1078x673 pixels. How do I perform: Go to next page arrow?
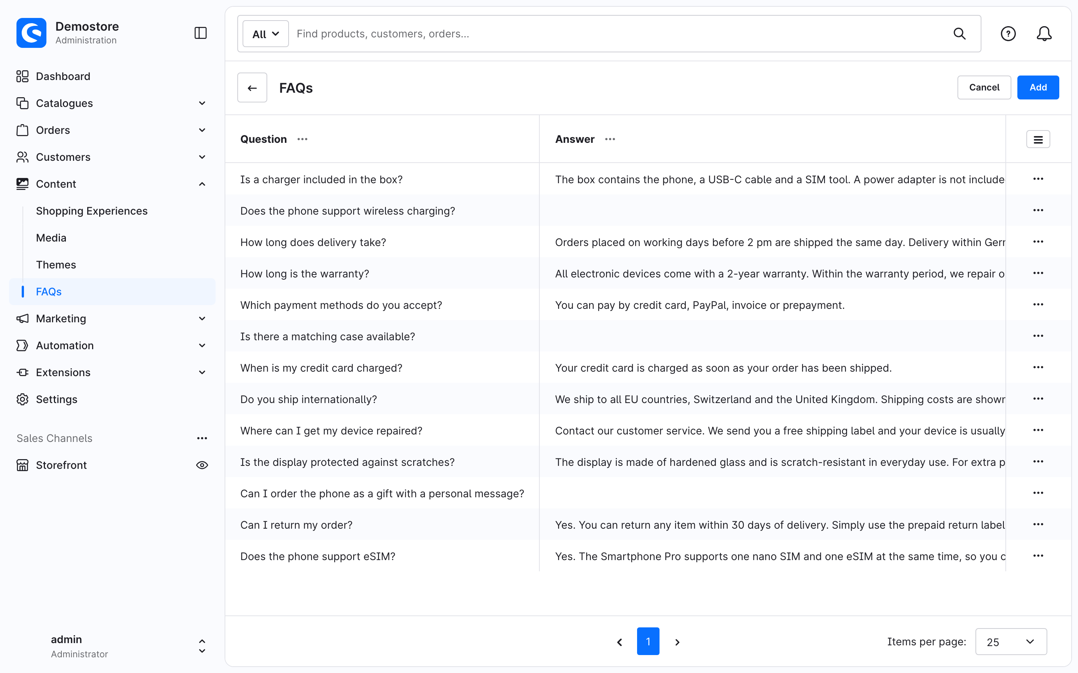click(x=677, y=642)
